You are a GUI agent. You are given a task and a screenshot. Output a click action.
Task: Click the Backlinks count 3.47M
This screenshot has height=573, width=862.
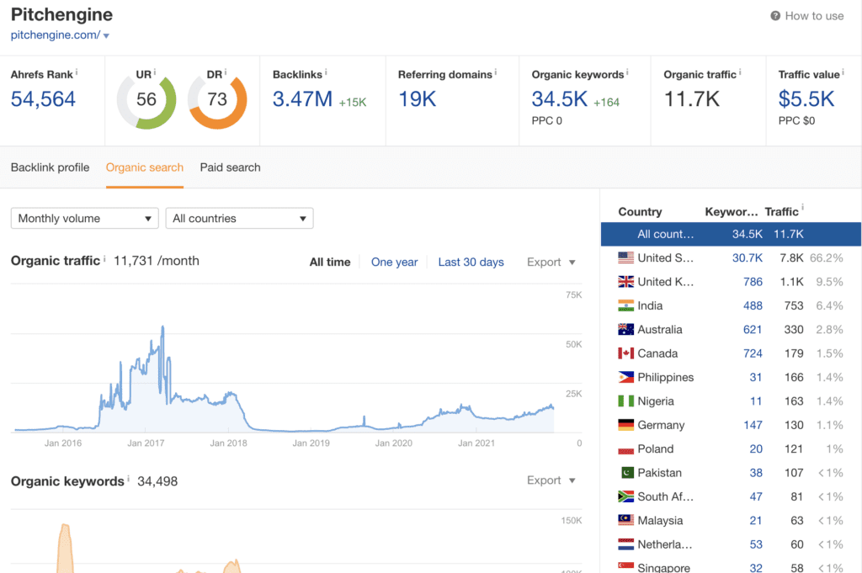pyautogui.click(x=302, y=99)
